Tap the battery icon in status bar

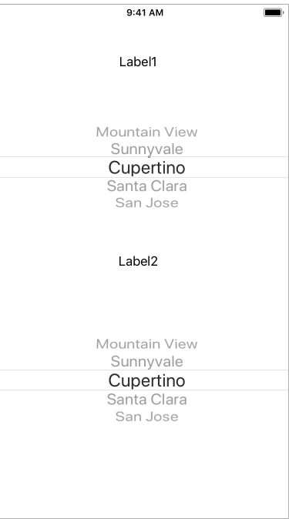[274, 12]
